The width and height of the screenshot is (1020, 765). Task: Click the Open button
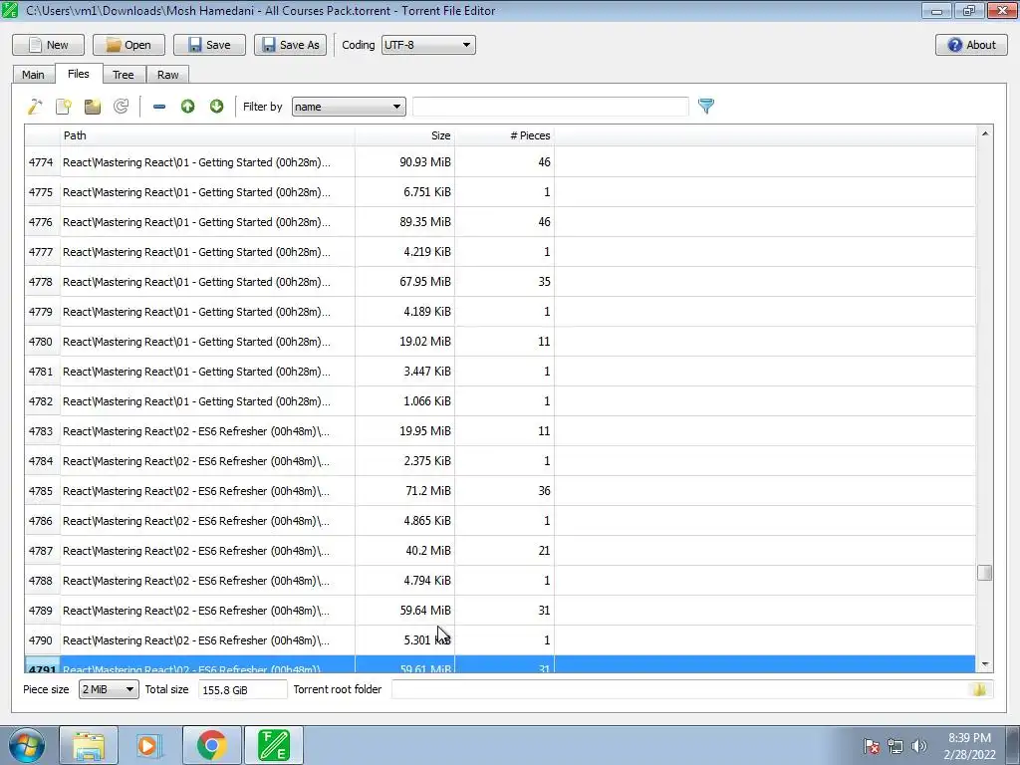pyautogui.click(x=128, y=45)
